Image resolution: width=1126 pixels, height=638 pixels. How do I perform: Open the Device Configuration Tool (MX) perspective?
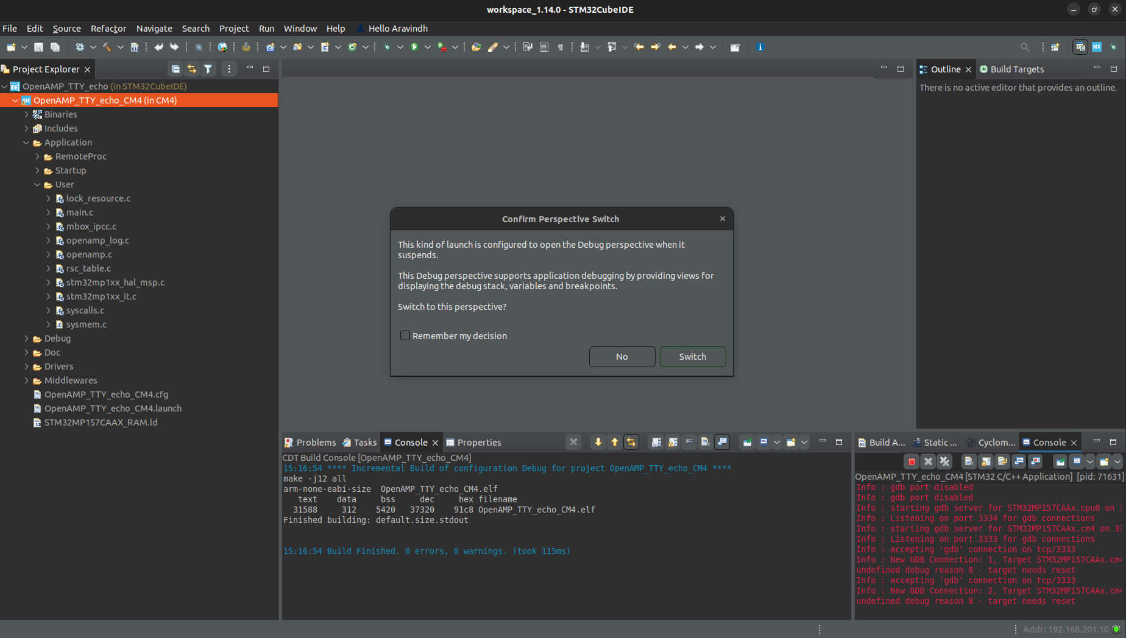coord(1096,47)
